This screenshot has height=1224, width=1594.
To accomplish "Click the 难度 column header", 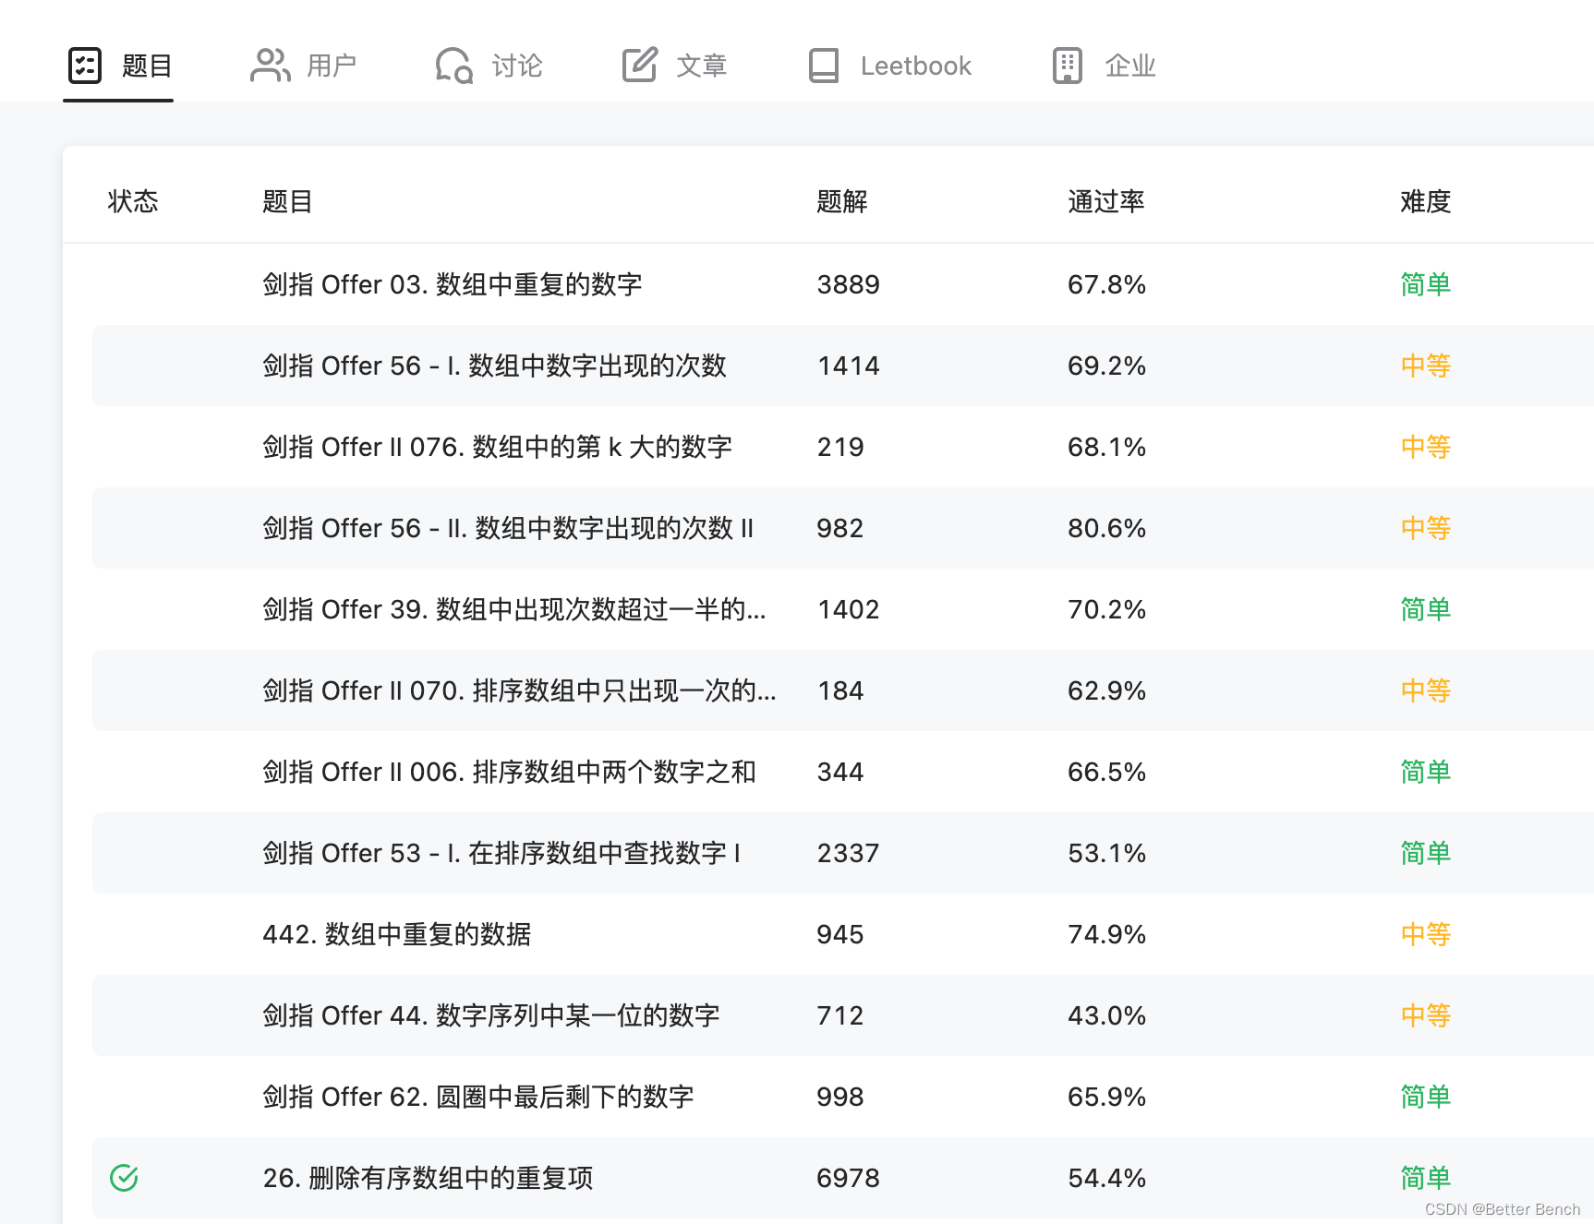I will click(1426, 201).
